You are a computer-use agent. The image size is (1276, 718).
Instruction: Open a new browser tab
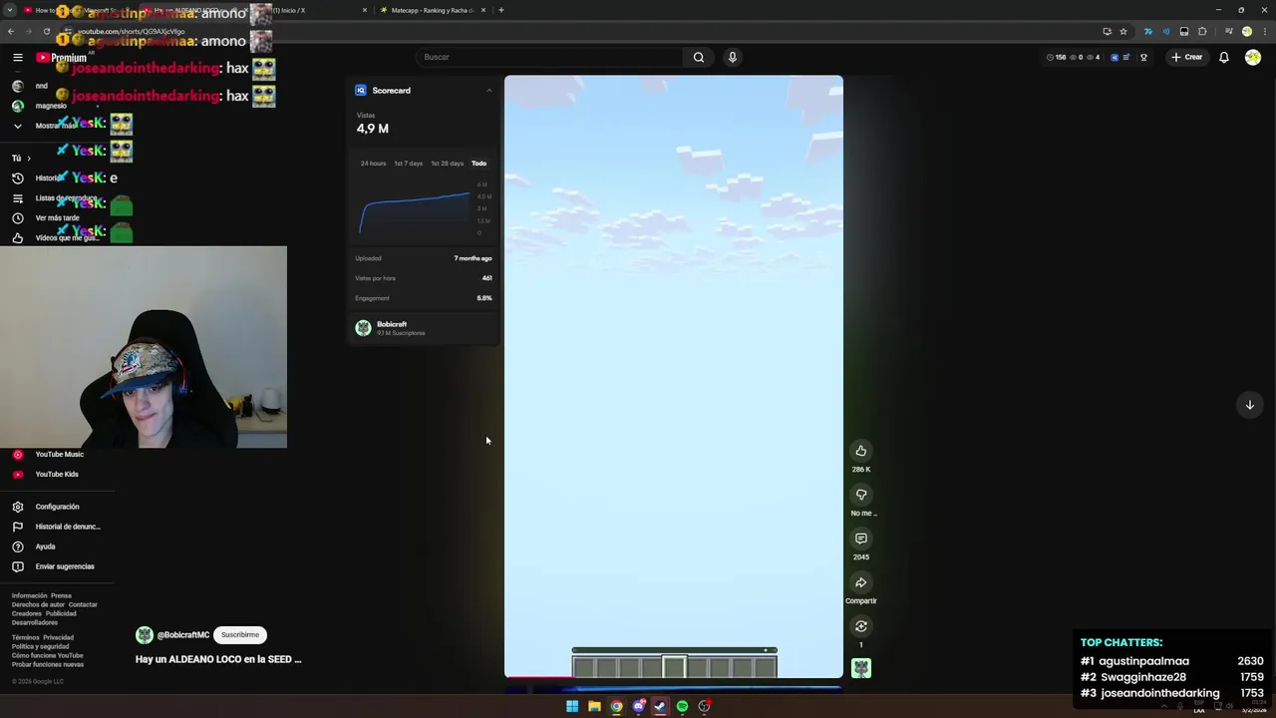pos(501,10)
